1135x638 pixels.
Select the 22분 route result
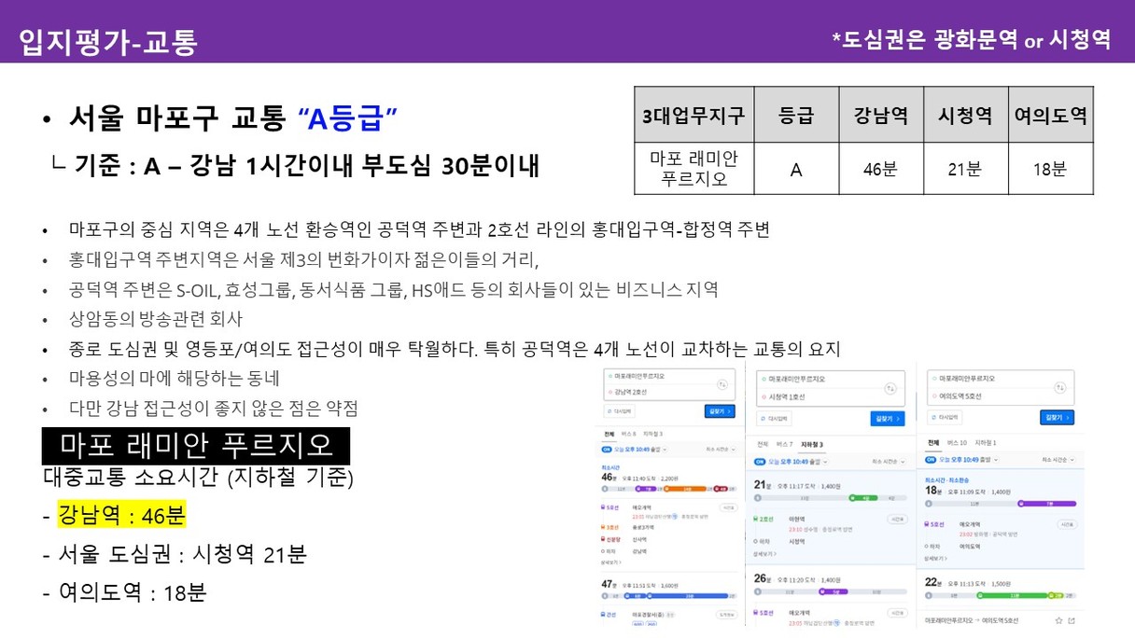[x=1002, y=588]
